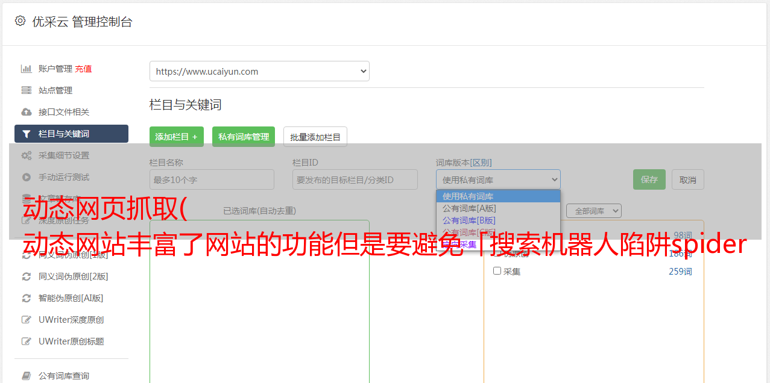The image size is (770, 383).
Task: Focus the 栏目ID input field
Action: click(355, 179)
